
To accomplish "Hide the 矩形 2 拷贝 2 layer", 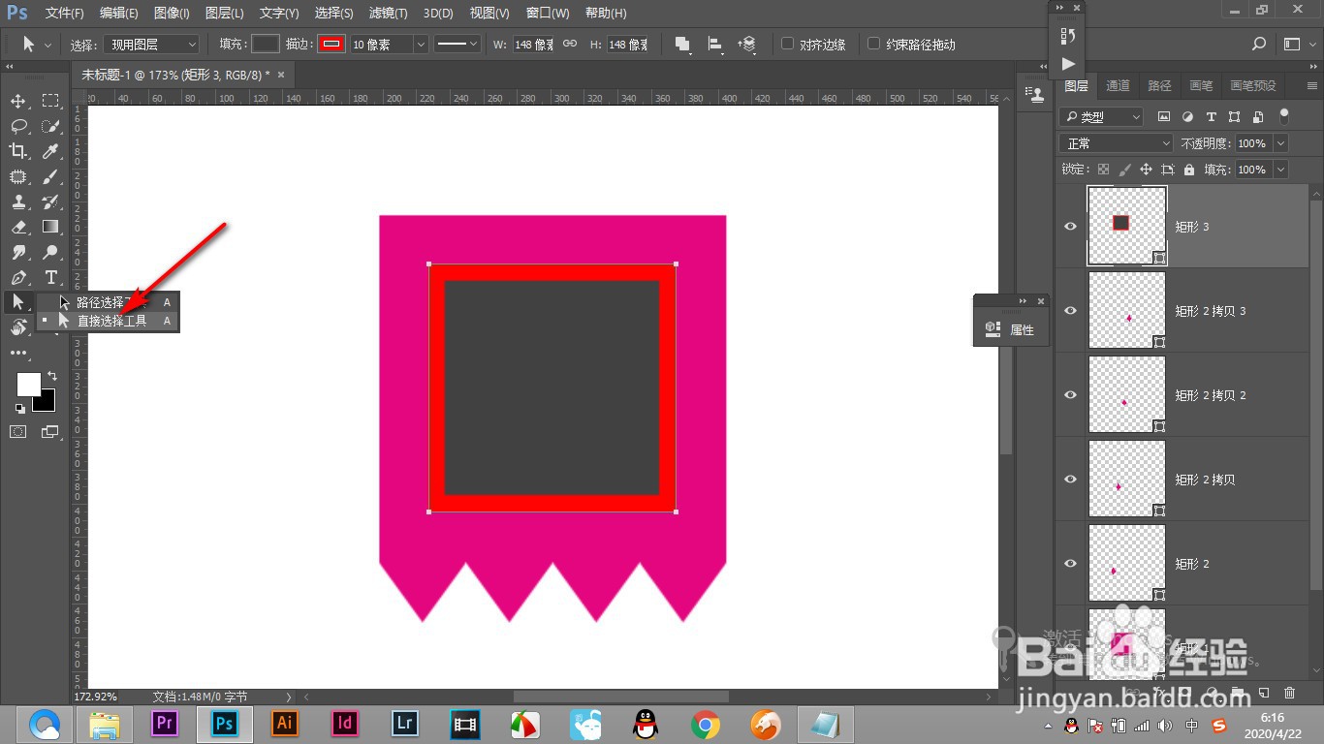I will 1071,395.
